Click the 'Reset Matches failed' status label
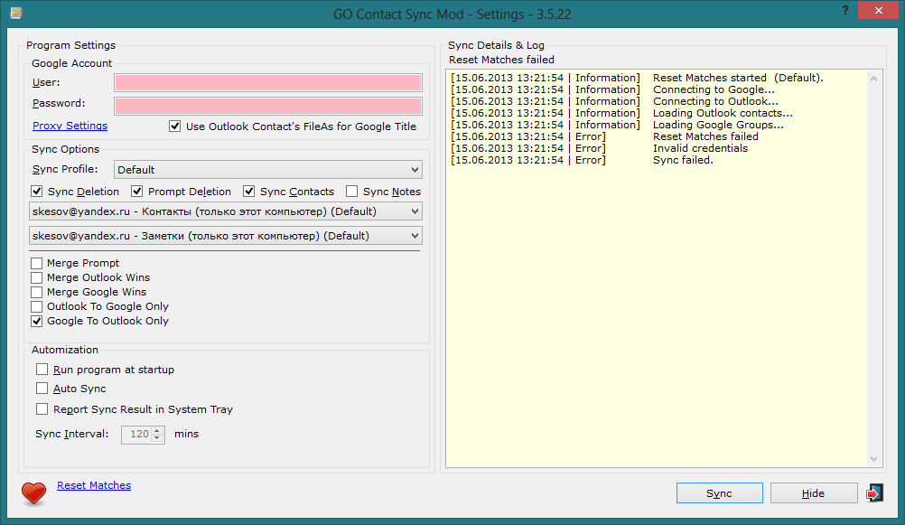This screenshot has width=905, height=525. coord(501,60)
